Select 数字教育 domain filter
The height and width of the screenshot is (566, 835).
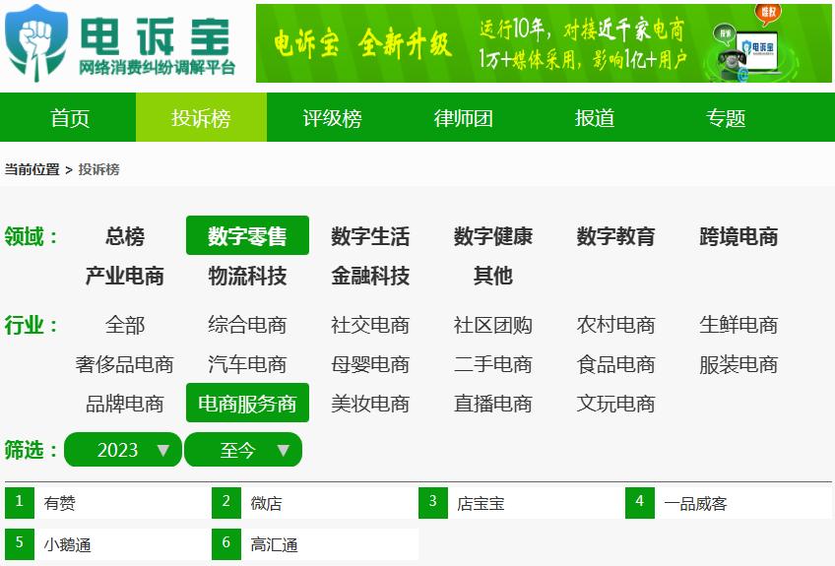(x=615, y=236)
